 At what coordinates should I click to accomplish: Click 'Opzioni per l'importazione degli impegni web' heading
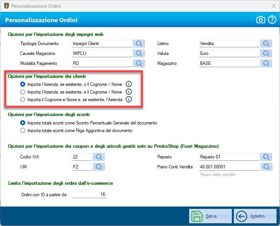coord(55,34)
